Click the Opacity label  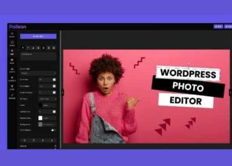pos(23,146)
